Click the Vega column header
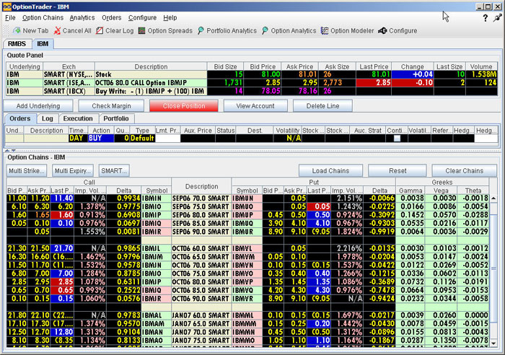This screenshot has height=355, width=505. 441,190
